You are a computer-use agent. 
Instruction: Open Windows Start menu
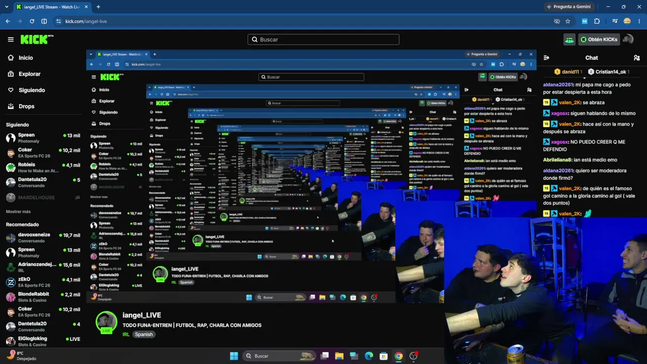pyautogui.click(x=234, y=356)
